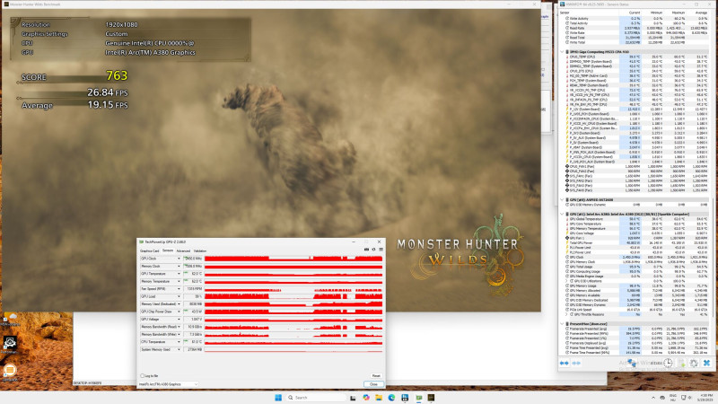Switch to the Graphics Card tab
718x404 pixels.
pyautogui.click(x=149, y=251)
